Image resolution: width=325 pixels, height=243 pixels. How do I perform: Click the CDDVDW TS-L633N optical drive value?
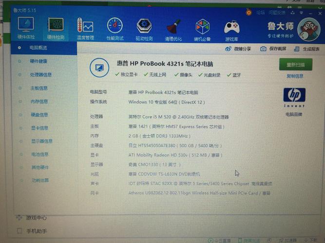point(164,174)
